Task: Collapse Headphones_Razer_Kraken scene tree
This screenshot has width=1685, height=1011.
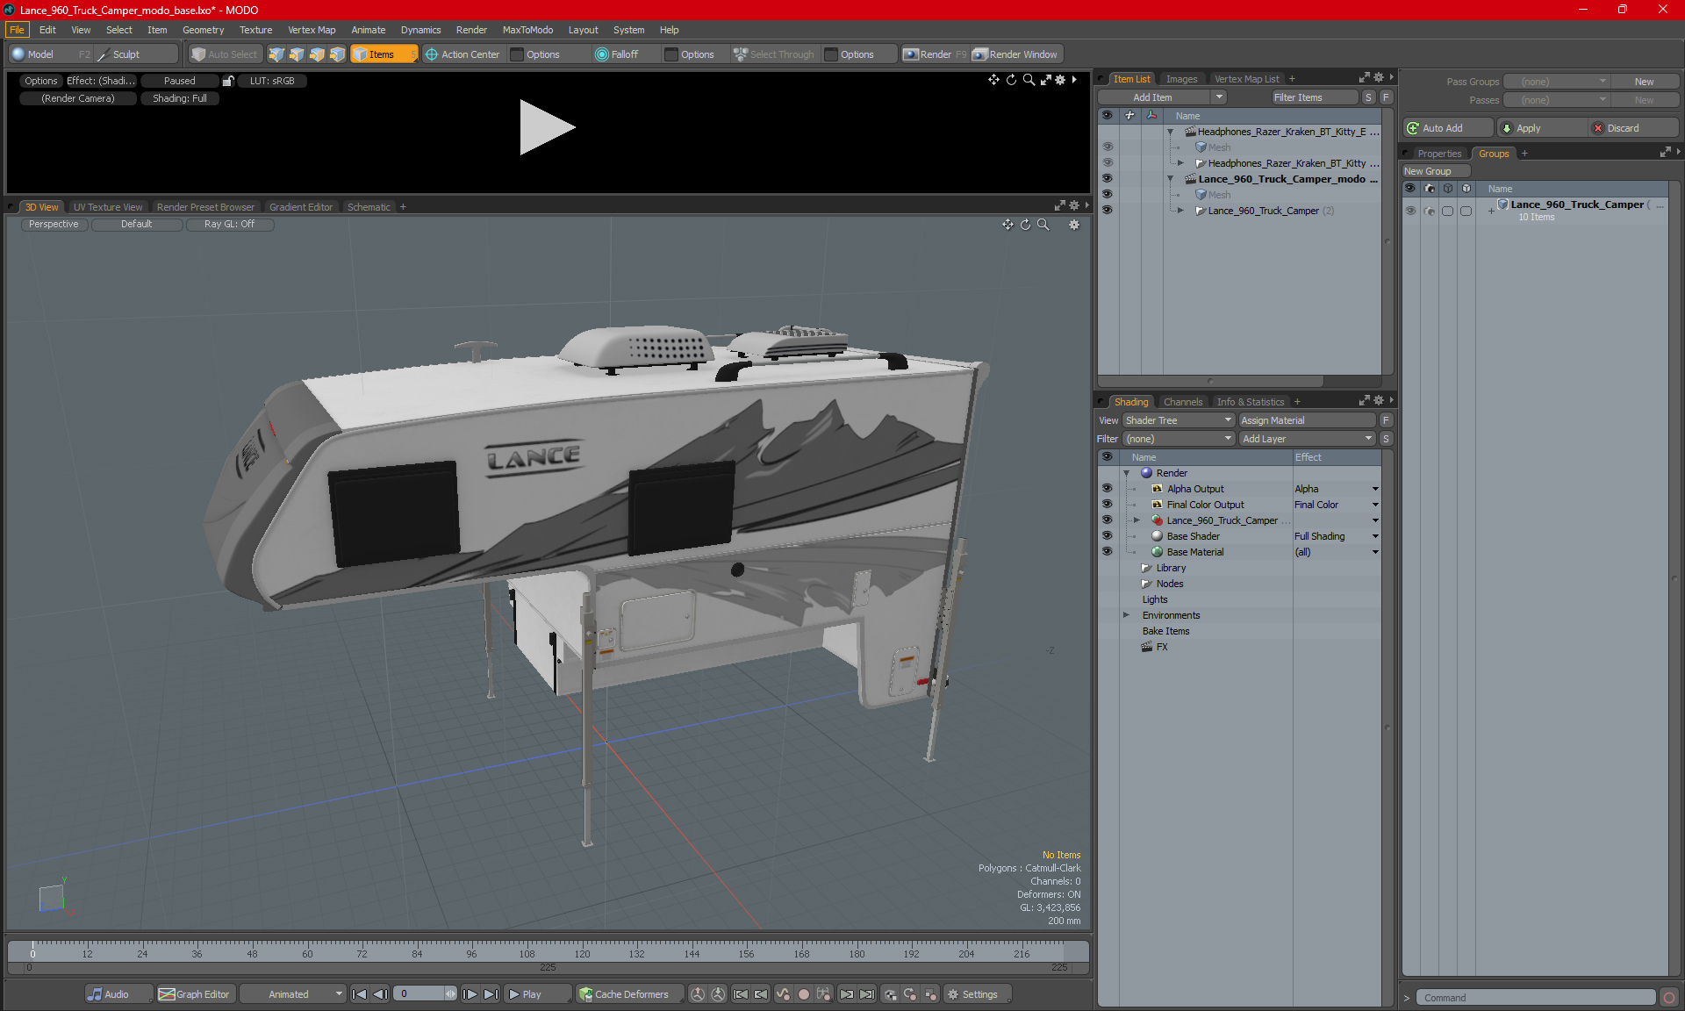Action: coord(1170,132)
